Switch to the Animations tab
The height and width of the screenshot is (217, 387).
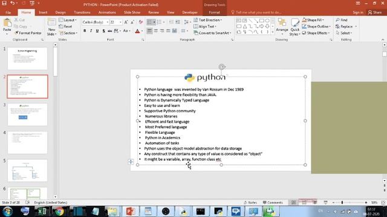point(107,12)
